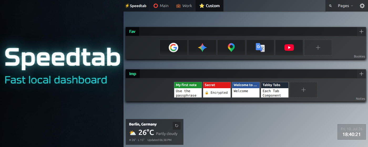Select the Custom tab
Screen dimensions: 368x147
(209, 6)
